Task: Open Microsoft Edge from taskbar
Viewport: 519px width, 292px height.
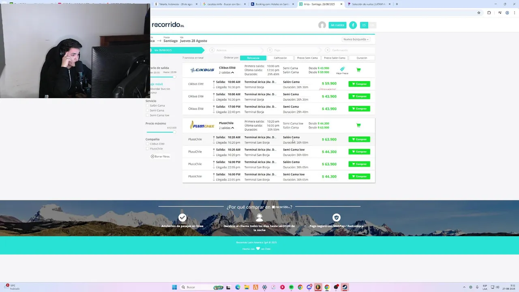Action: [238, 287]
